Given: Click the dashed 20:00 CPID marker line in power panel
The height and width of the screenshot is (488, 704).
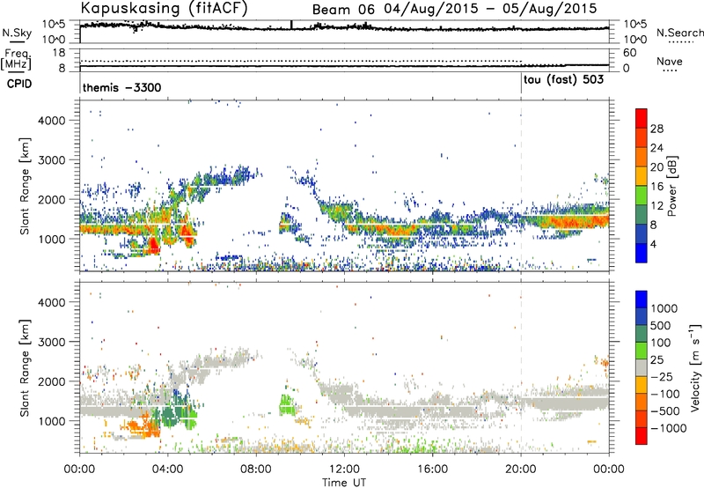Looking at the screenshot, I should [x=521, y=185].
